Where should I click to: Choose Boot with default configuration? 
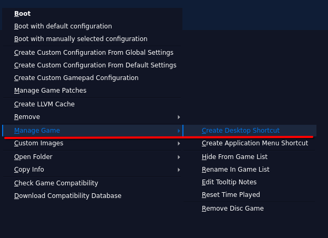63,26
